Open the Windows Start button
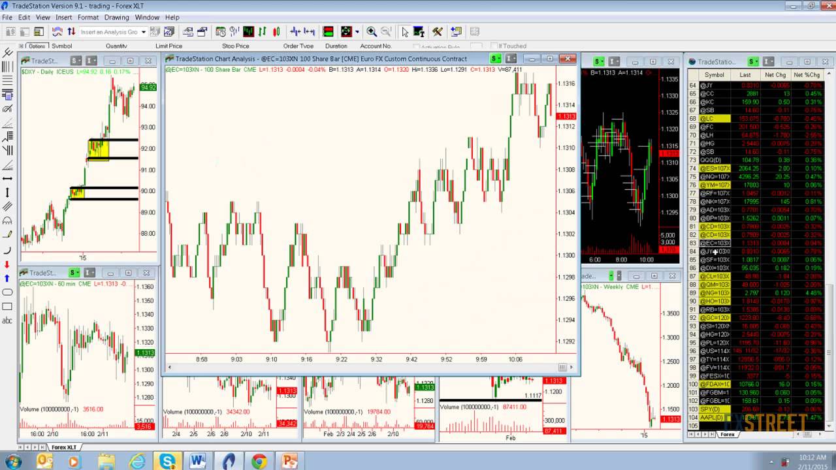 13,462
